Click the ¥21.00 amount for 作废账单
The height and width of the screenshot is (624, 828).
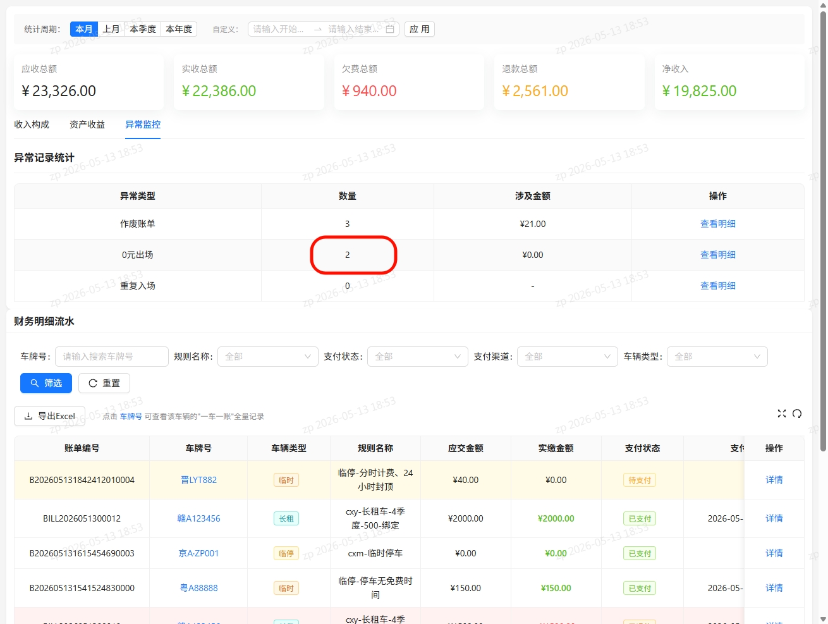533,224
